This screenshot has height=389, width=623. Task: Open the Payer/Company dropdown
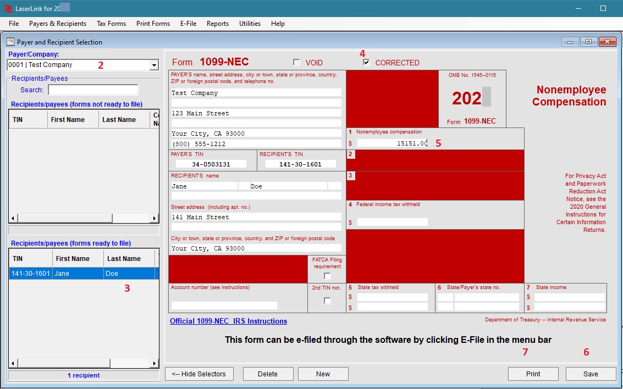click(x=154, y=65)
